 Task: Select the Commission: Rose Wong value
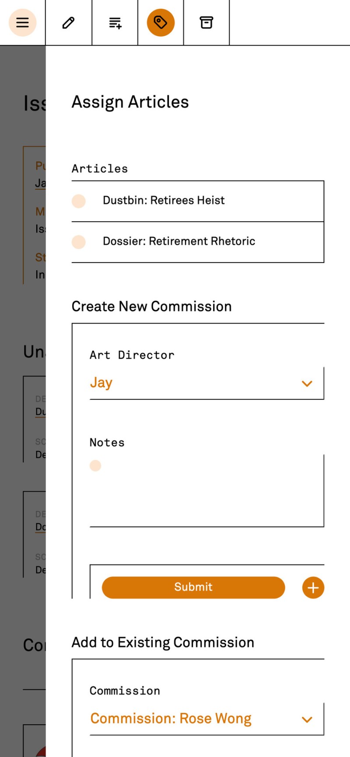coord(171,719)
